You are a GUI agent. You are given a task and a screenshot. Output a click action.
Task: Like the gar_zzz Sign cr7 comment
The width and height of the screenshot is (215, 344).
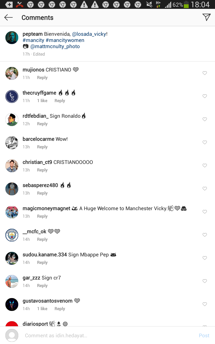[x=205, y=281]
